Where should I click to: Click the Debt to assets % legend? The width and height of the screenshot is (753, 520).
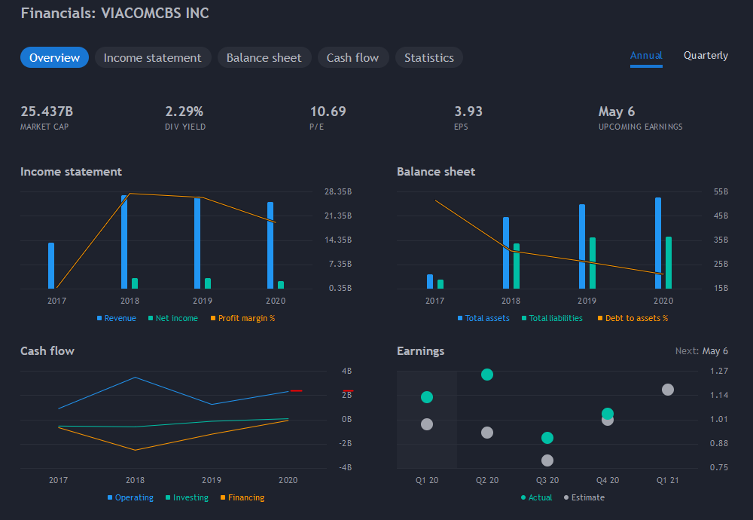(633, 318)
